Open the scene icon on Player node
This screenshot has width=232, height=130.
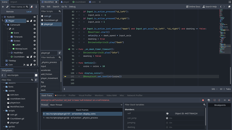click(x=28, y=21)
